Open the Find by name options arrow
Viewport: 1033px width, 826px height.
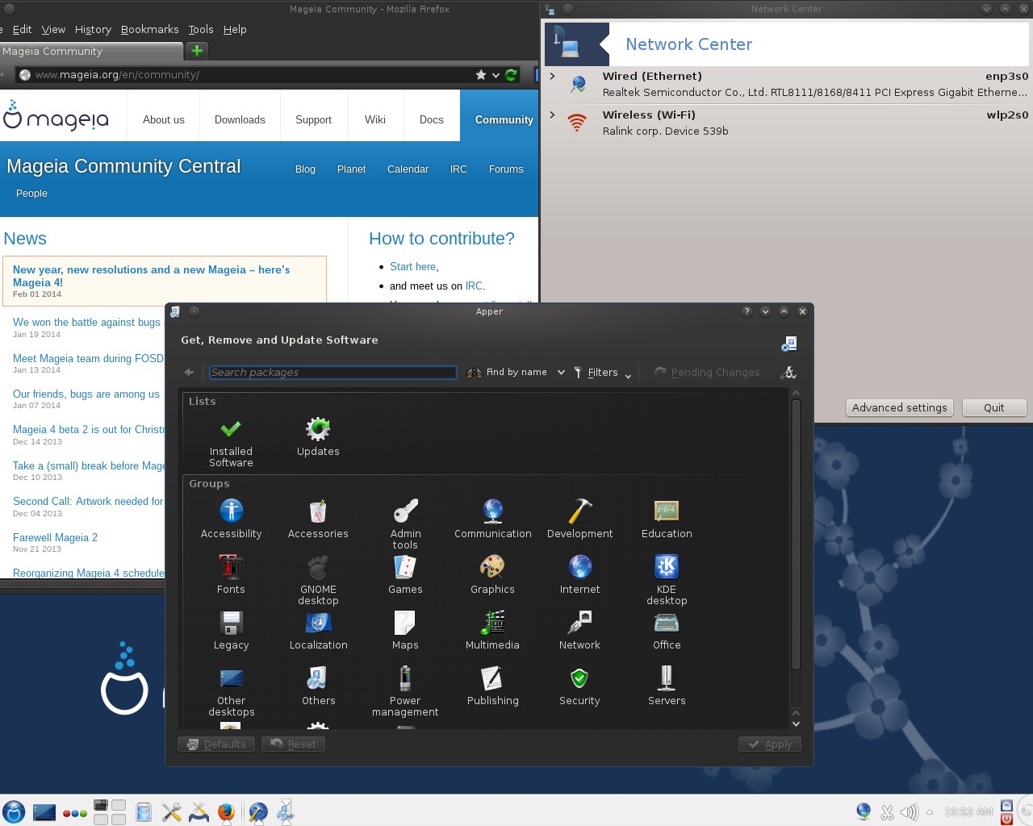(x=561, y=373)
